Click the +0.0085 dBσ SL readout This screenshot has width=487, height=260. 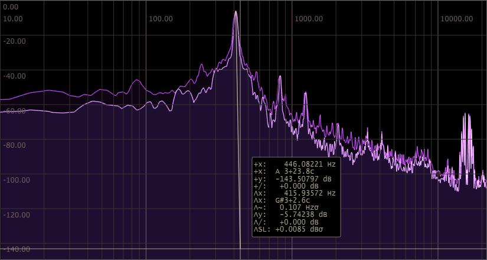point(300,229)
